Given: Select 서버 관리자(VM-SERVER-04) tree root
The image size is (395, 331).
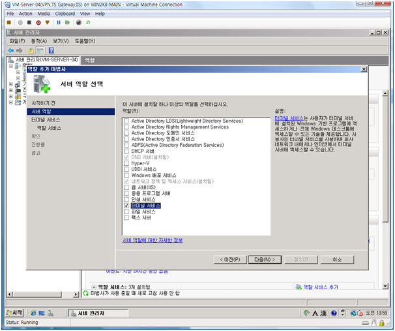Looking at the screenshot, I should pos(46,60).
